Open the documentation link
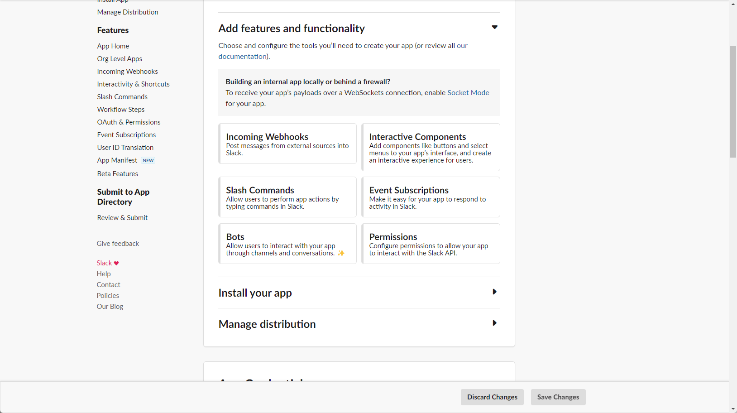737x413 pixels. tap(242, 56)
